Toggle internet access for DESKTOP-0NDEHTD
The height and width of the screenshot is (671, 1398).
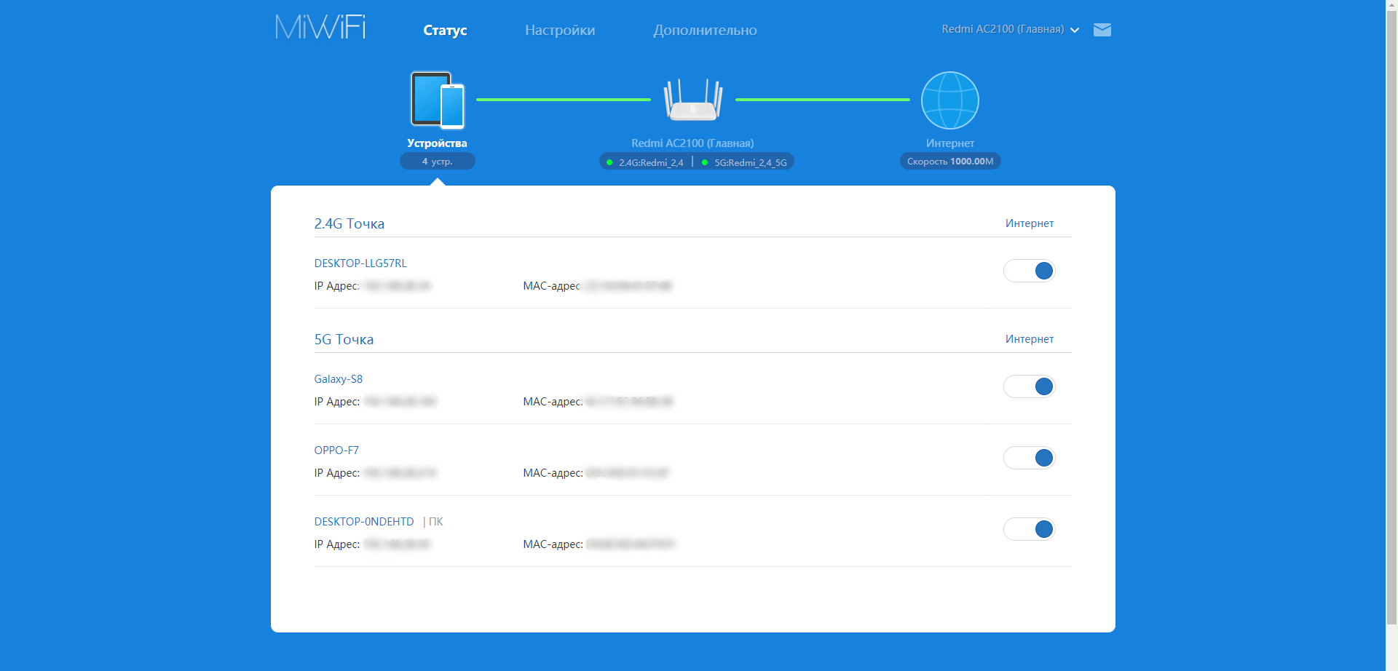coord(1029,529)
